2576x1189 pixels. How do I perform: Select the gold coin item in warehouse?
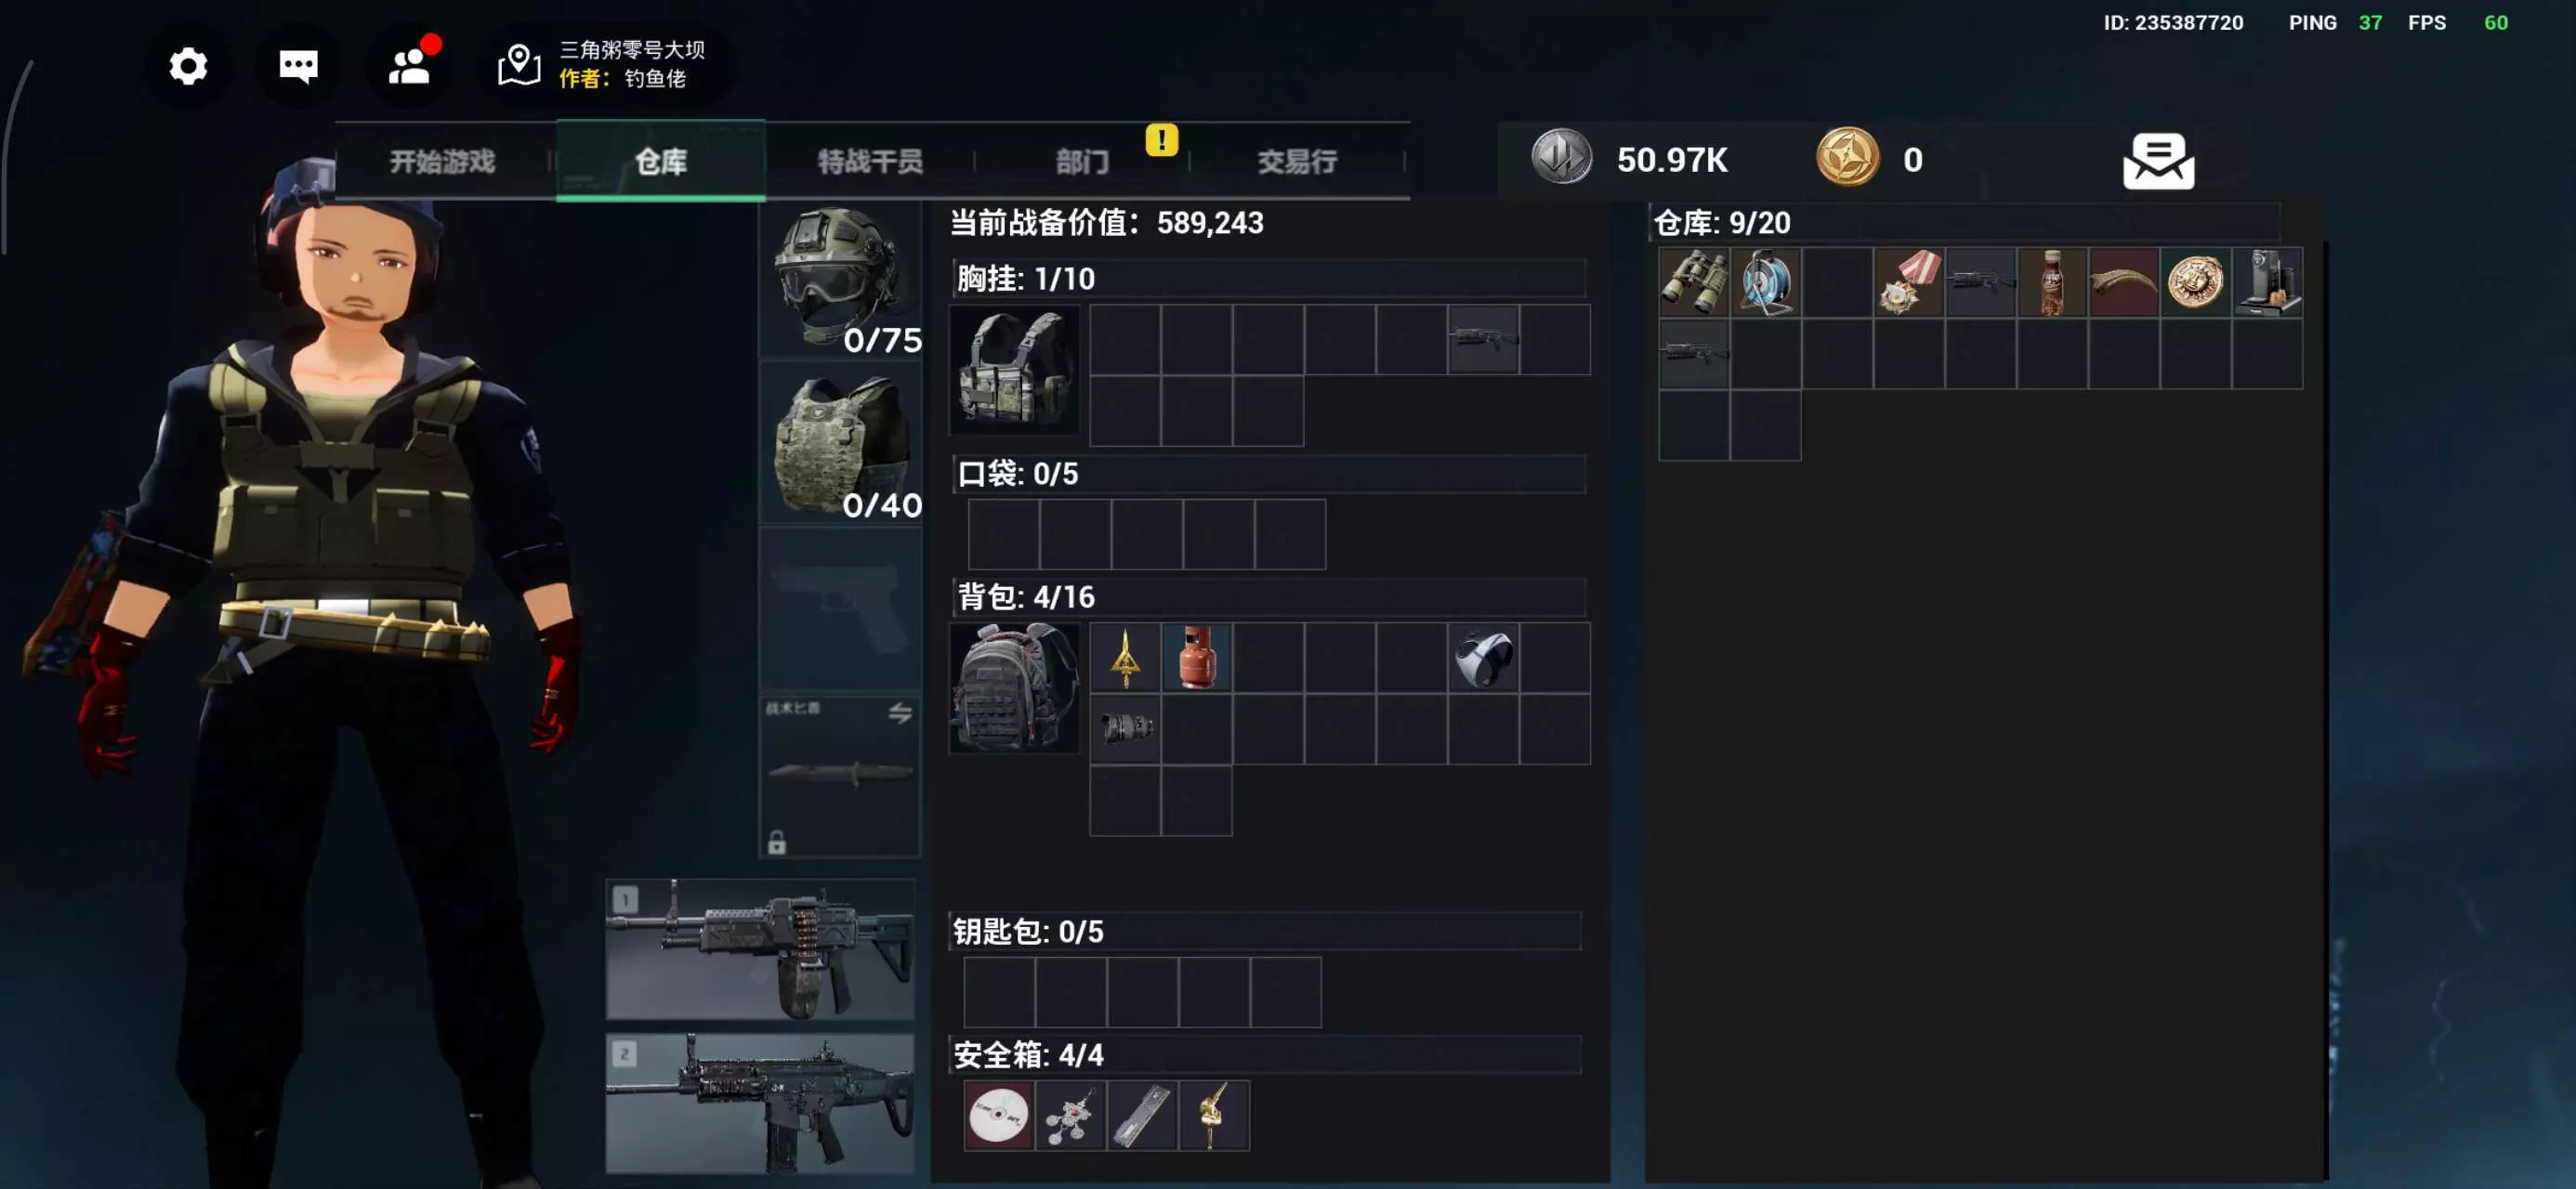[2196, 283]
